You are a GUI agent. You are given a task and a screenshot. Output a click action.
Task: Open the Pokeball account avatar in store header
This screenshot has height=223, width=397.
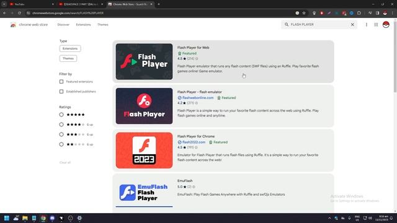(386, 25)
